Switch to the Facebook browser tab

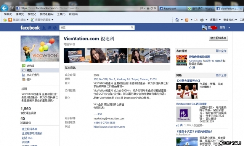pos(172,8)
